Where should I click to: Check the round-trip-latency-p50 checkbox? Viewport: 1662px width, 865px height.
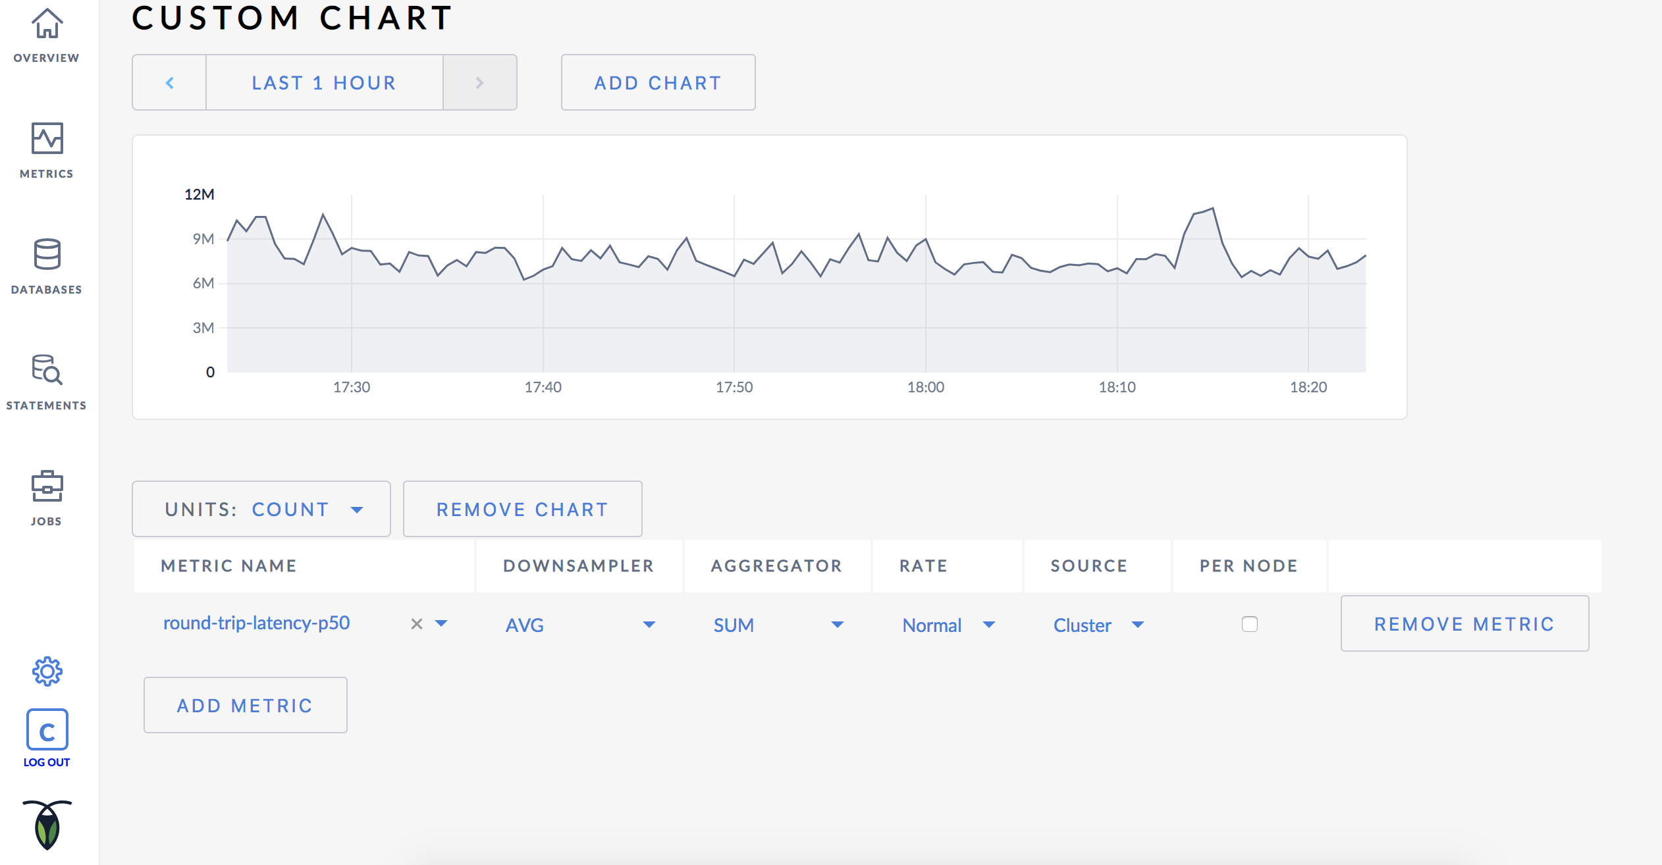coord(1250,623)
